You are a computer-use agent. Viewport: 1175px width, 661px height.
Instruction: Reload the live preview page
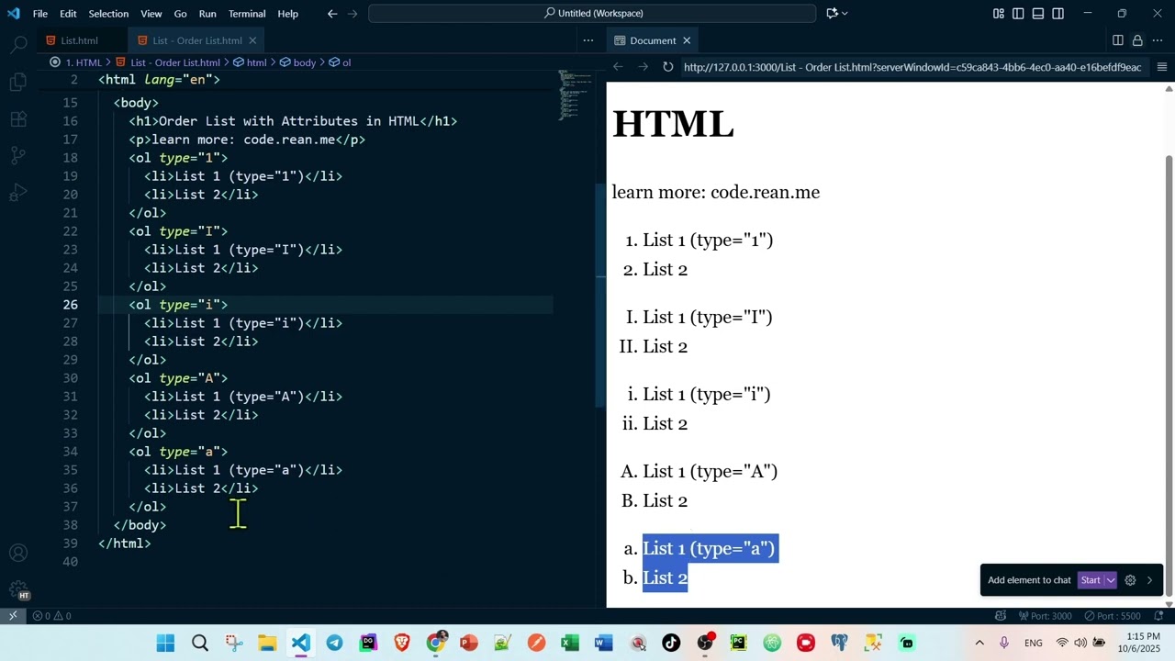667,67
